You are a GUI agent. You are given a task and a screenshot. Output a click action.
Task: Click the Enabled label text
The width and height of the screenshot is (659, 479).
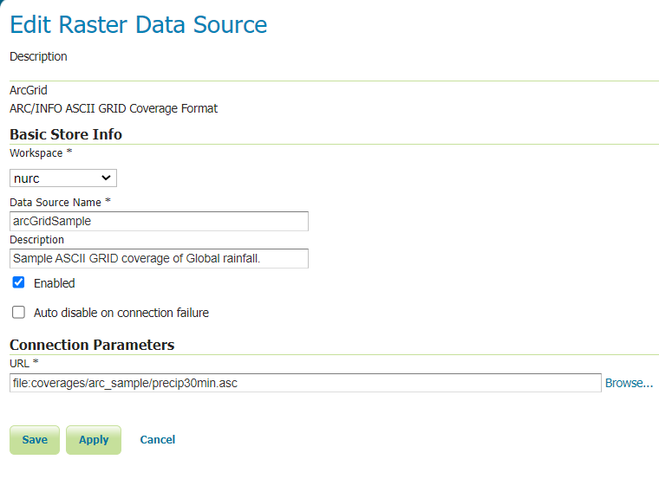click(55, 283)
